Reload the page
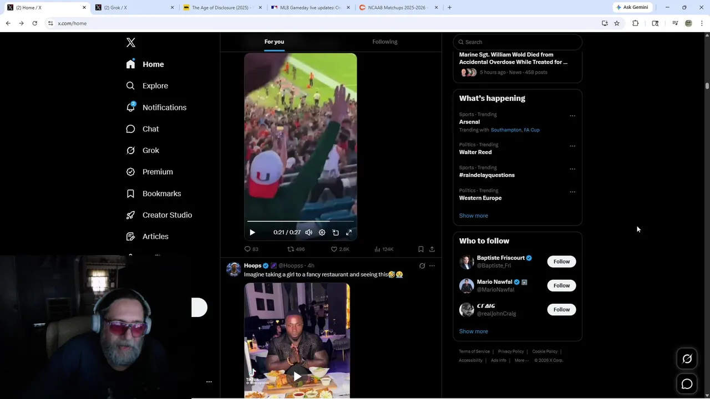 coord(34,23)
